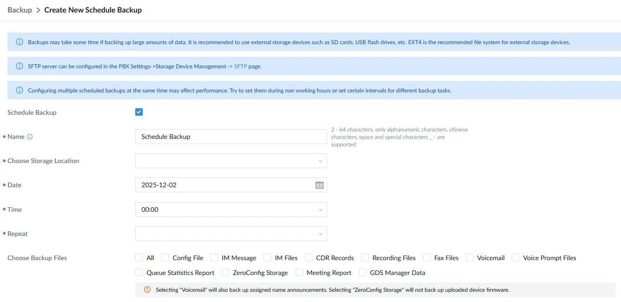Select the IM Files checkbox
The image size is (621, 302).
click(x=267, y=257)
